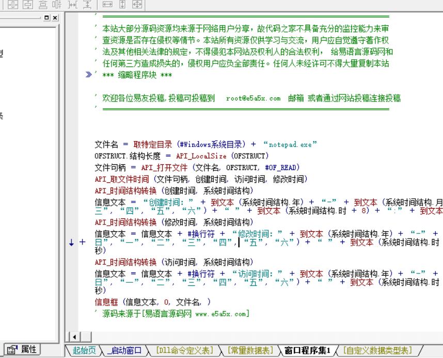Click the line 文件句柄 = API_打开文件
Viewport: 443px width, 358px height.
pos(197,167)
